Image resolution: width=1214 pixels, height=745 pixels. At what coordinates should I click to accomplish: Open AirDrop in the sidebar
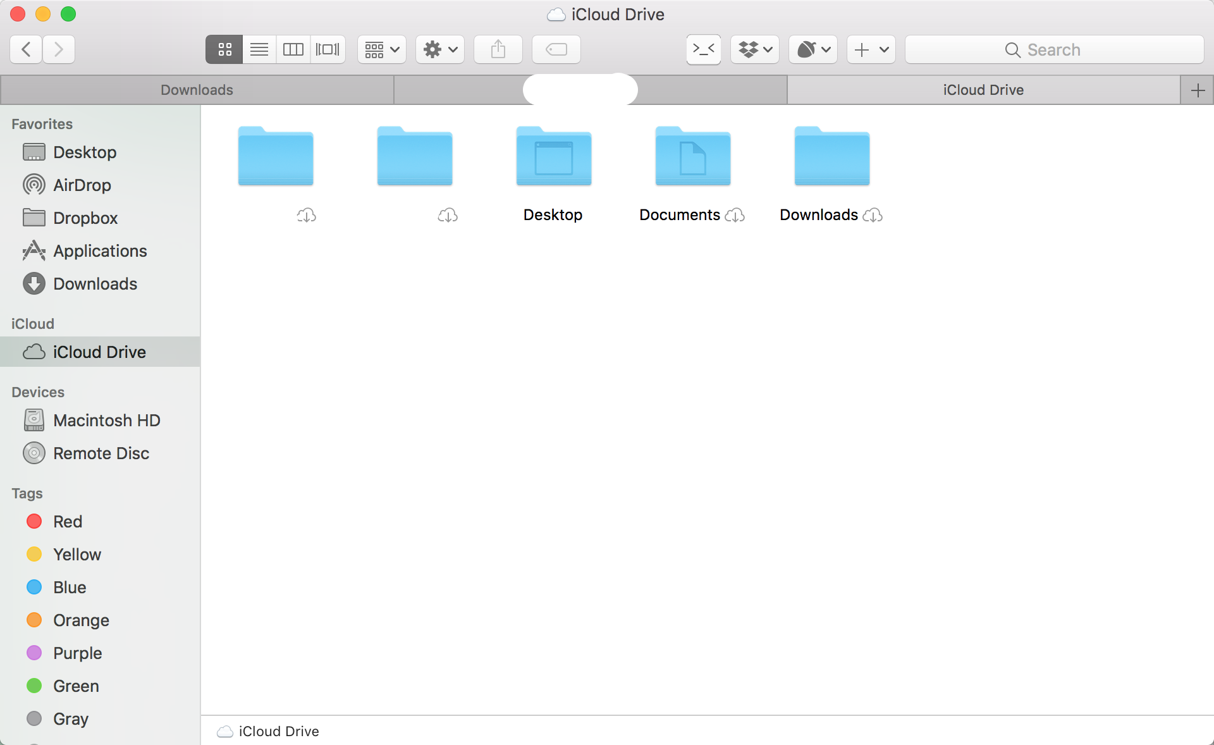(100, 185)
